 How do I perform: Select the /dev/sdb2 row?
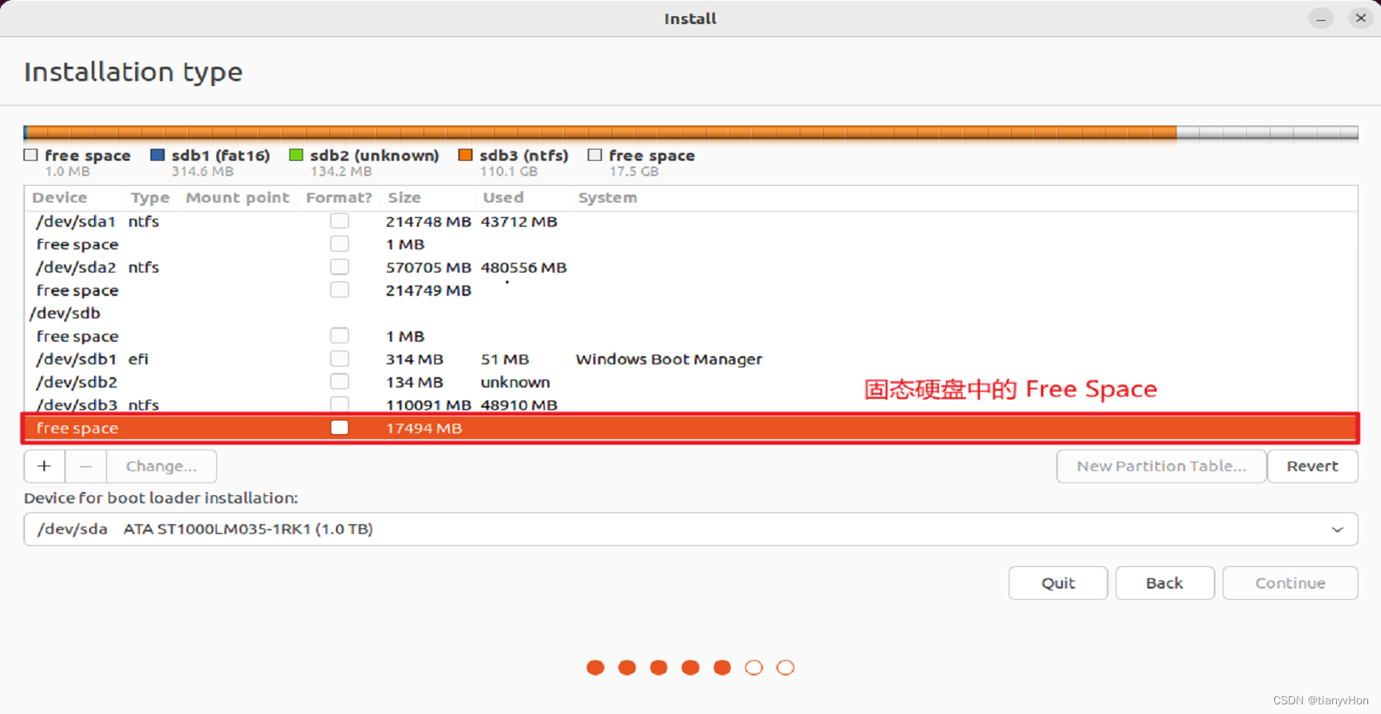coord(690,382)
